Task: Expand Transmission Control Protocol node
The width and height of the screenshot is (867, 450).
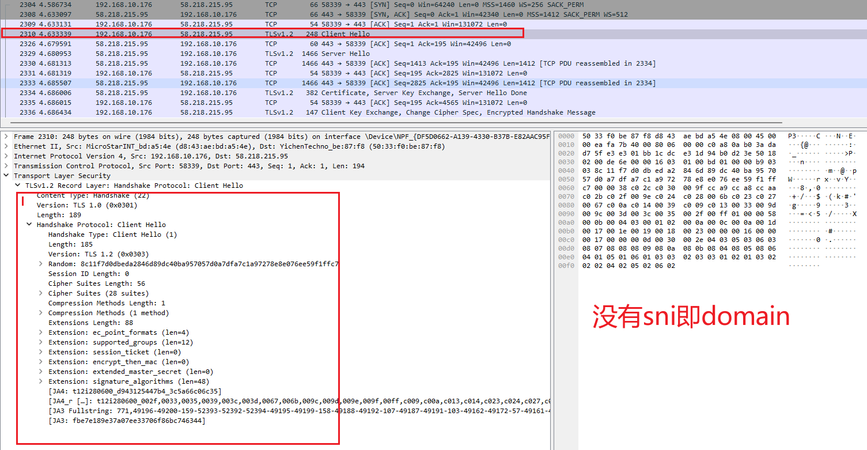Action: (6, 166)
